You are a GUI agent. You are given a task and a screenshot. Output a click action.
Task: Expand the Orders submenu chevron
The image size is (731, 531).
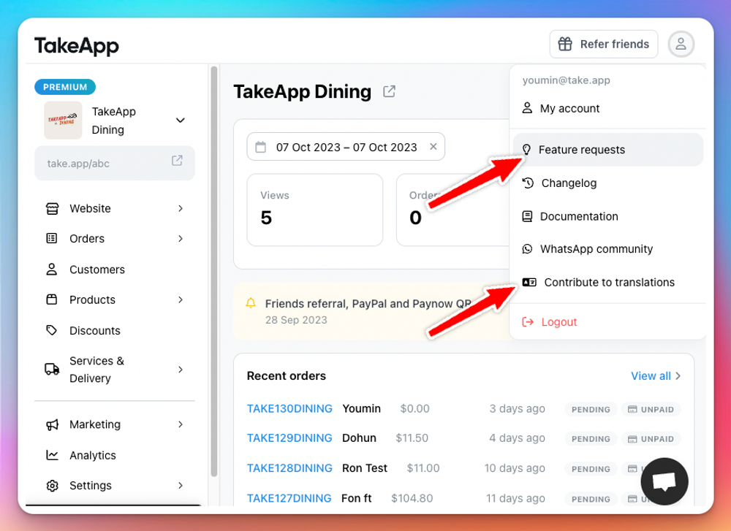pyautogui.click(x=181, y=239)
